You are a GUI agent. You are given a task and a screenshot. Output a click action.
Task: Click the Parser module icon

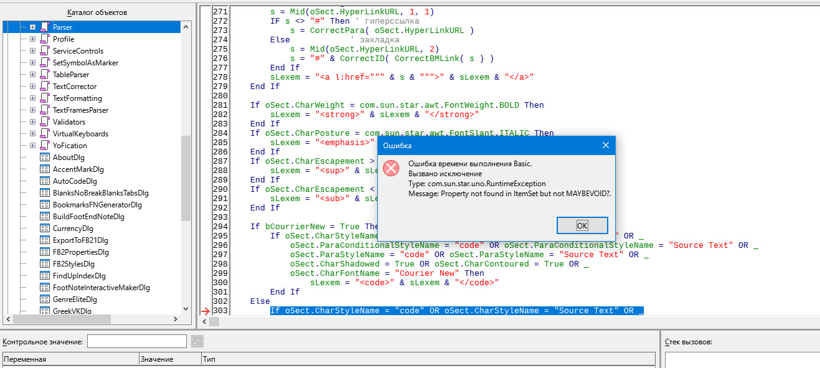(44, 27)
